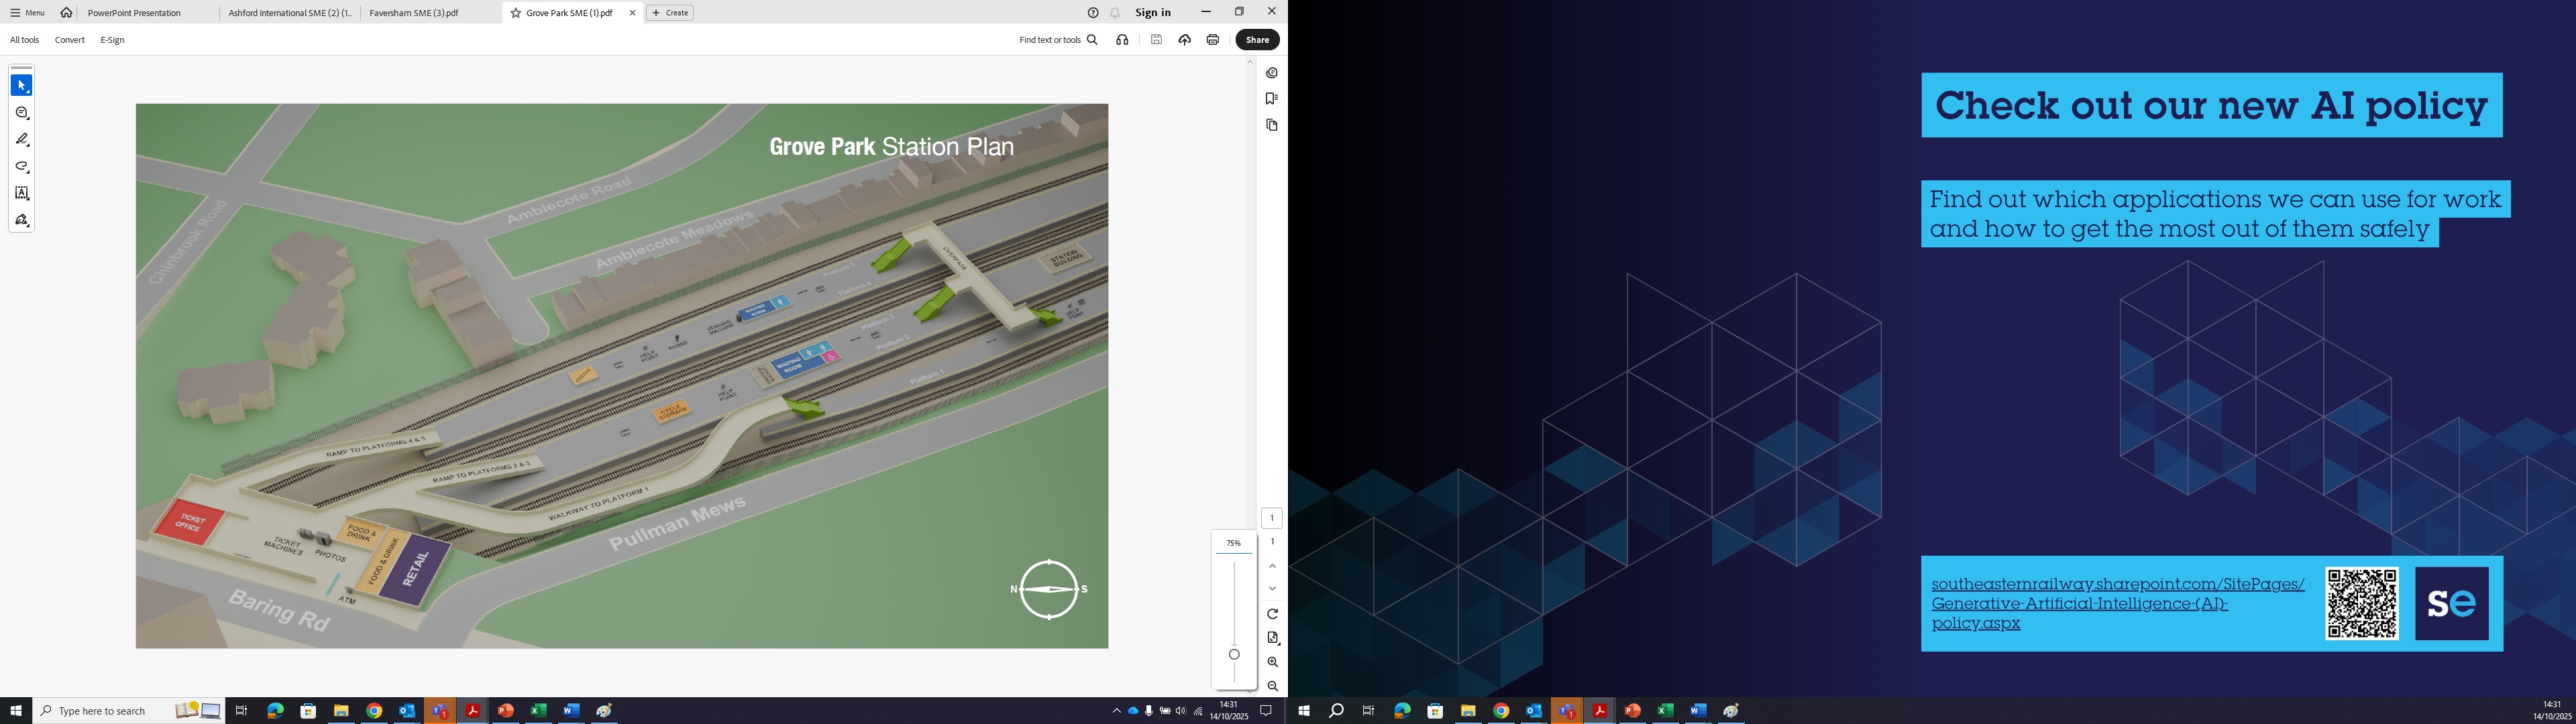Click the zoom level slider handle

1234,654
